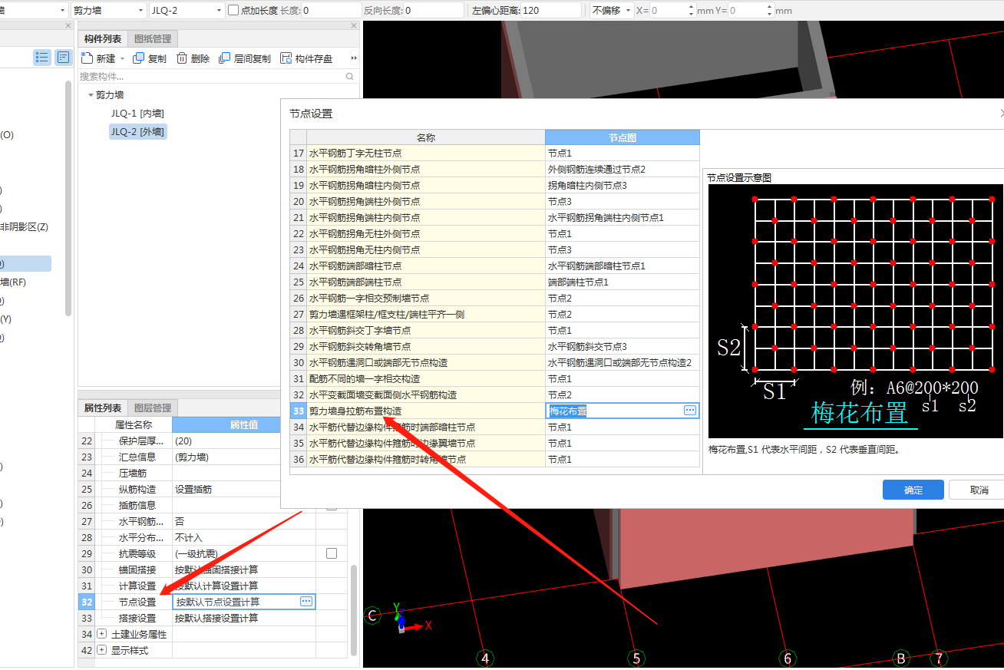Click axis label circle C
The width and height of the screenshot is (1004, 670).
coord(372,616)
